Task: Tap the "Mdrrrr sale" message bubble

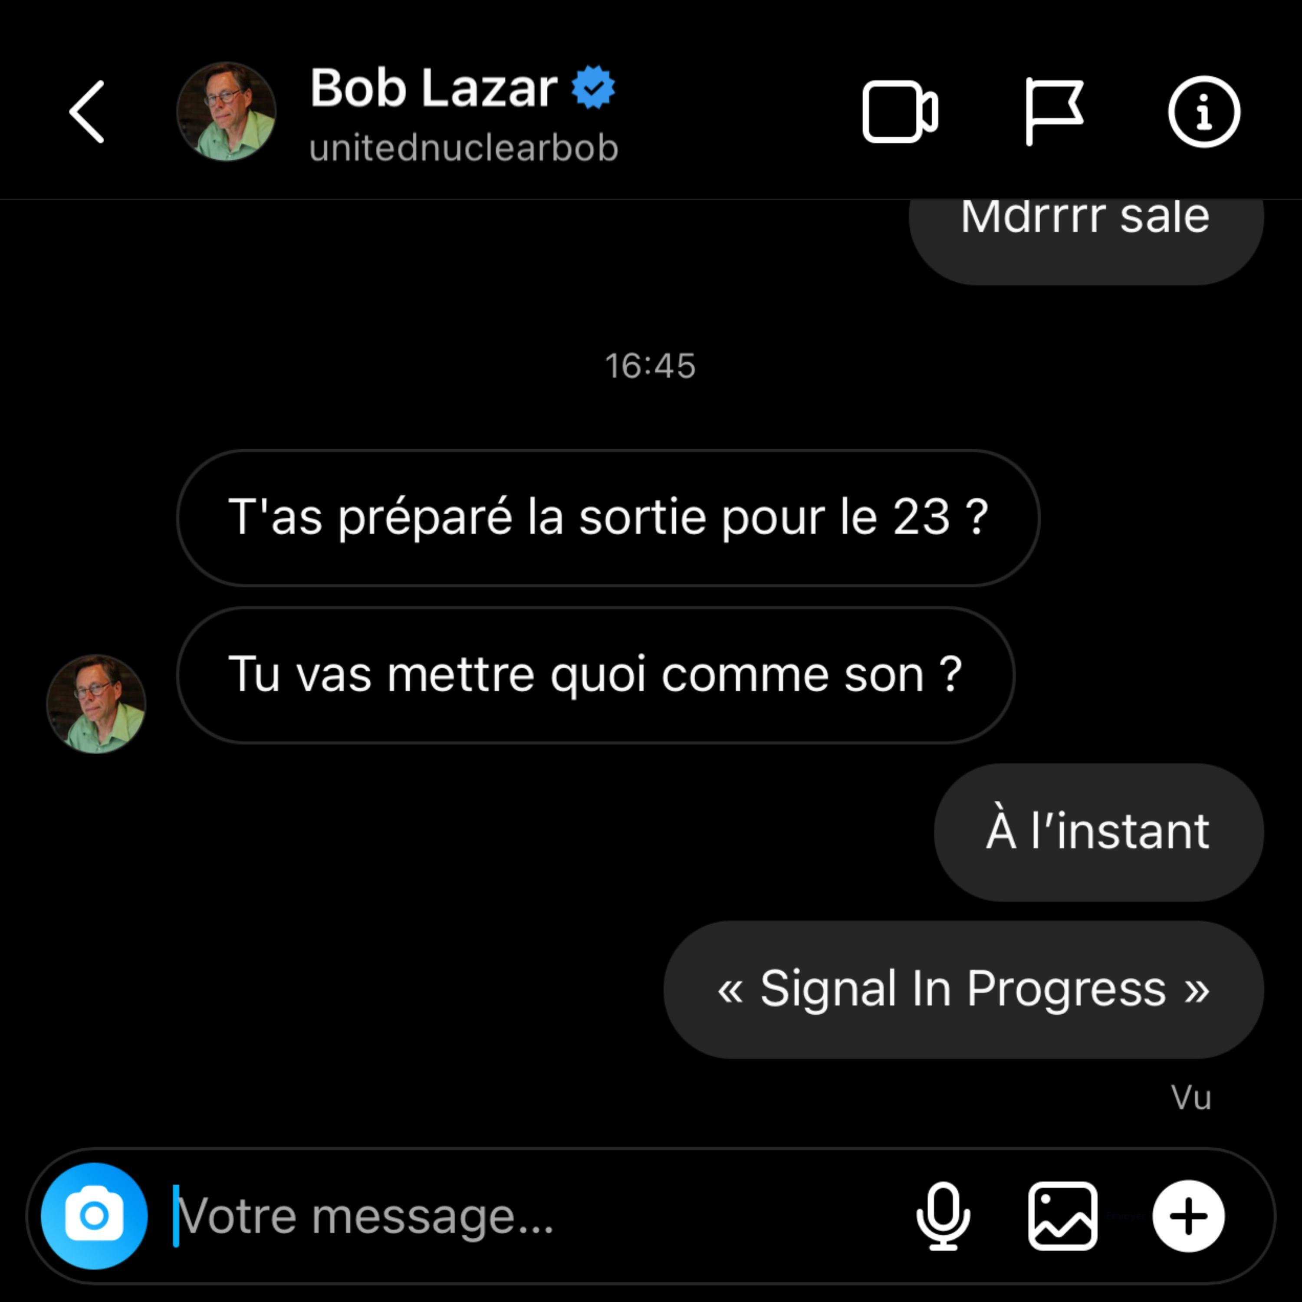Action: 1086,241
